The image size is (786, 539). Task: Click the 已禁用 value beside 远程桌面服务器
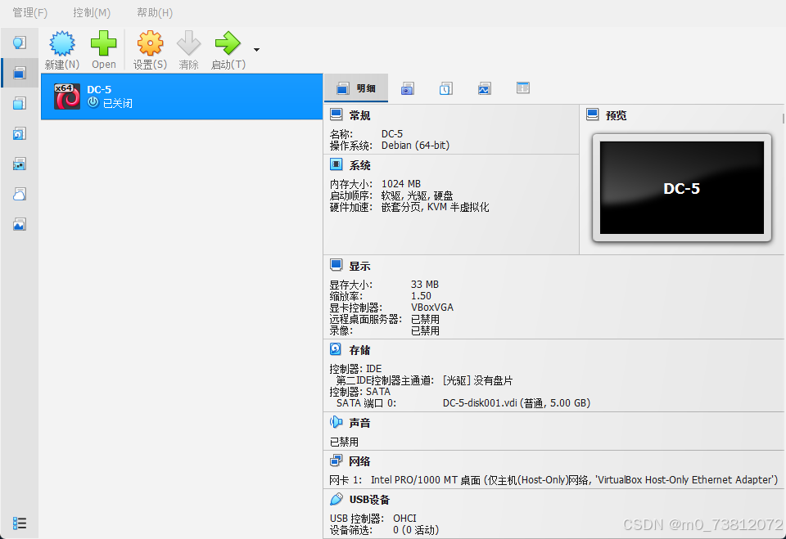[425, 319]
